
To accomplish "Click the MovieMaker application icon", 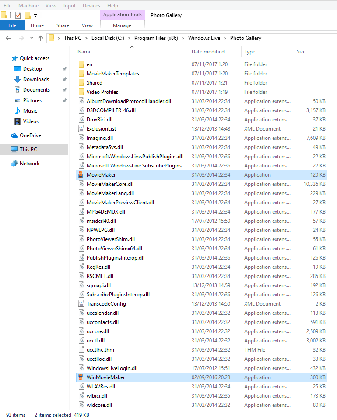I will (x=81, y=174).
